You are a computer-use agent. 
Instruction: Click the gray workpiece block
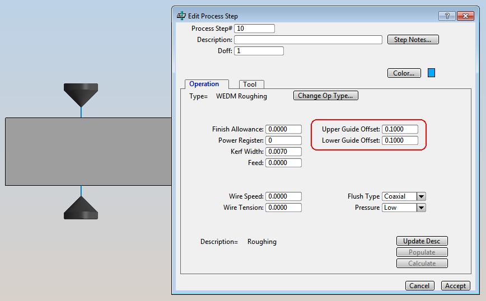88,152
